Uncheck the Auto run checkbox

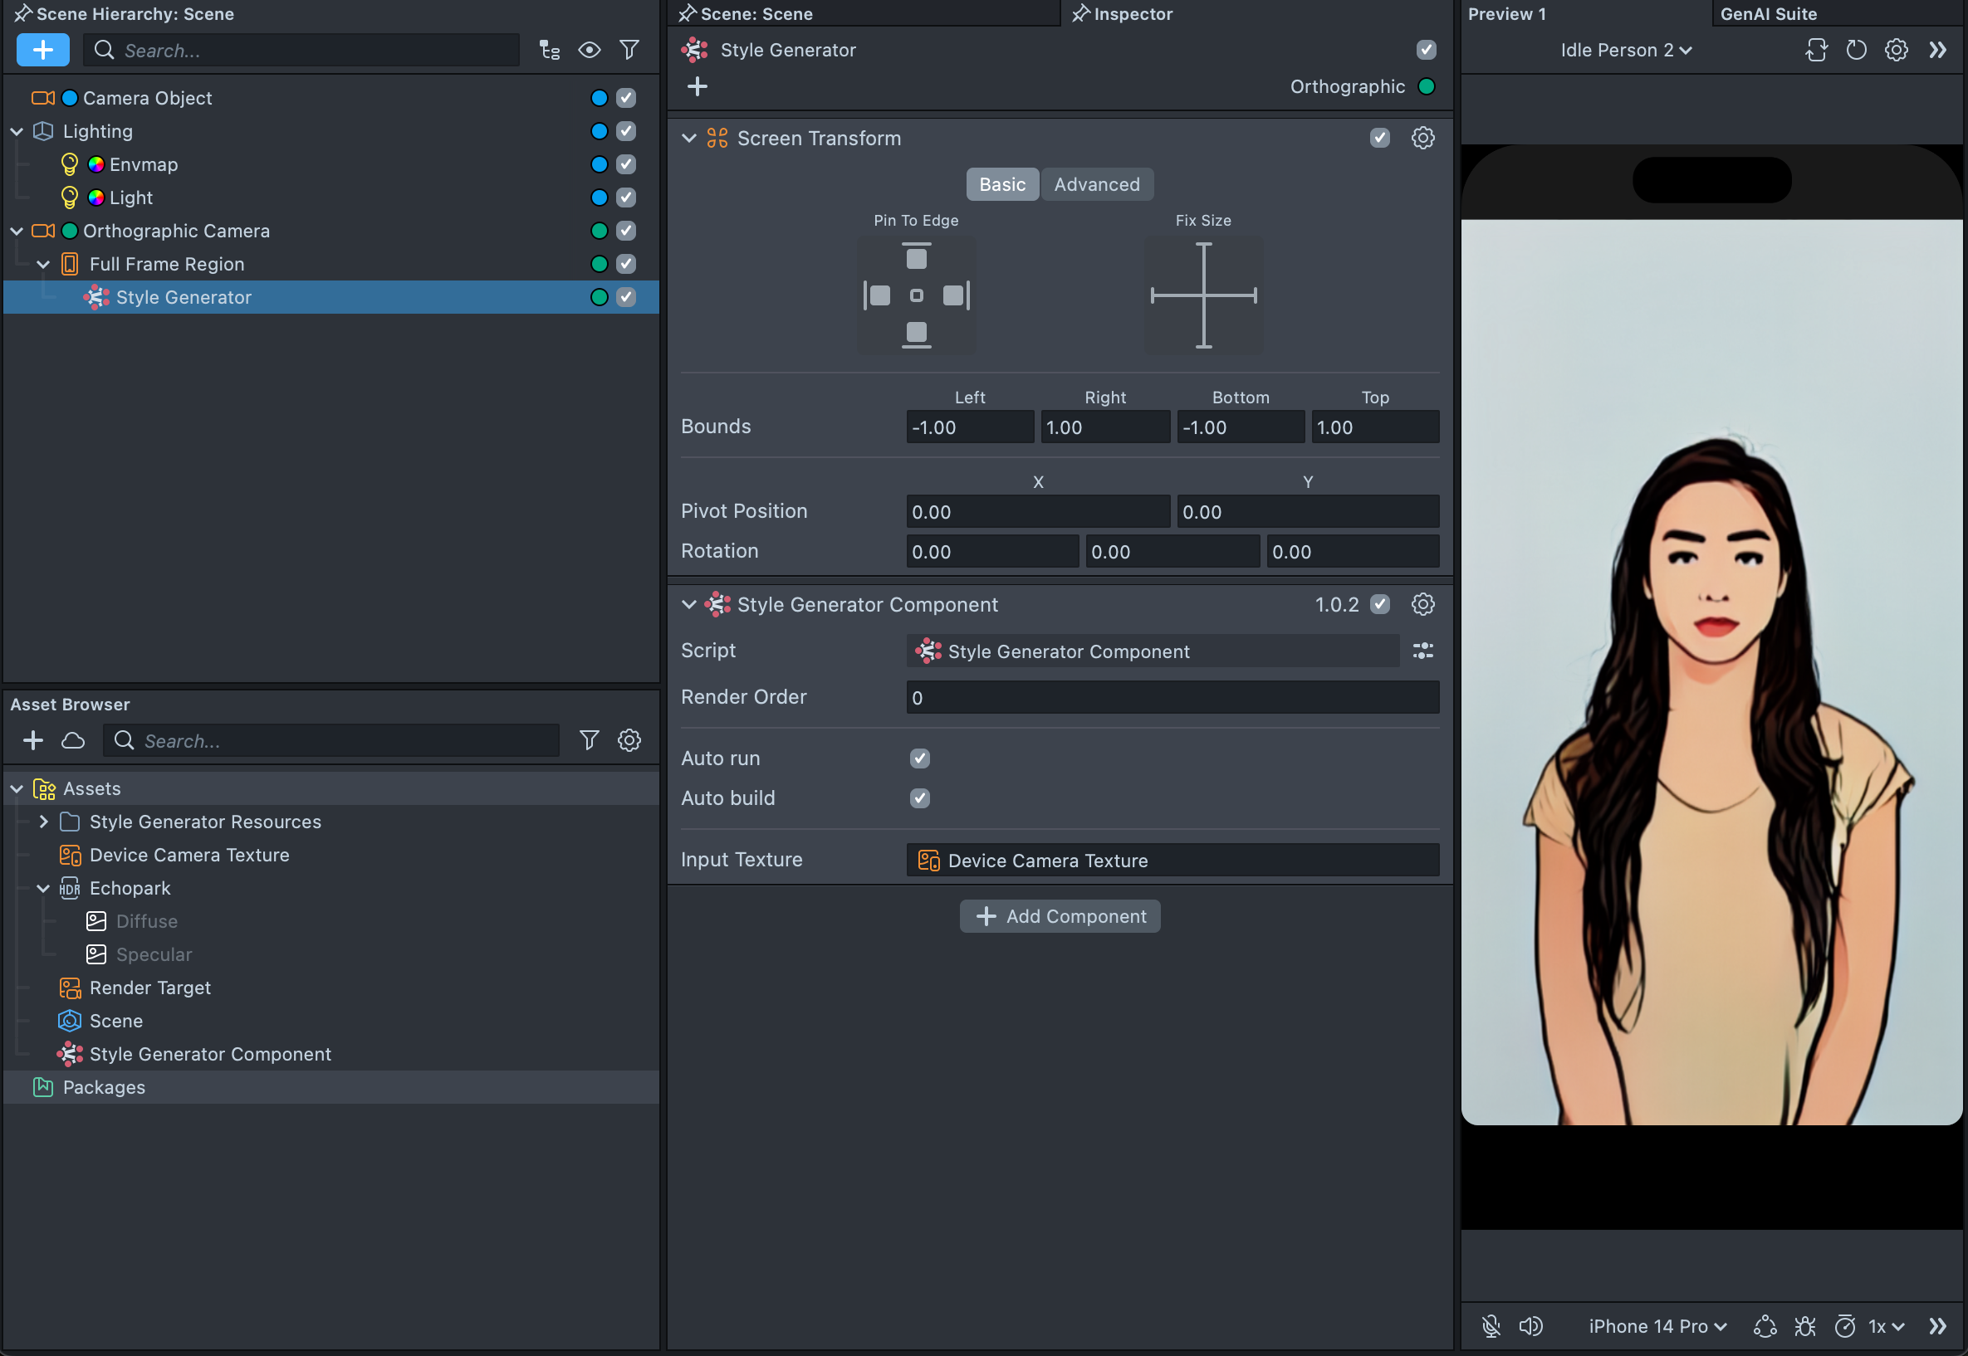(919, 758)
